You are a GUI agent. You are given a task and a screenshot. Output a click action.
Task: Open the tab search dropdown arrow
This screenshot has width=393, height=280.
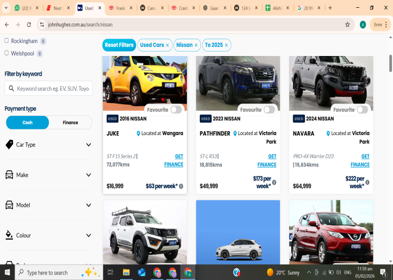[6, 8]
